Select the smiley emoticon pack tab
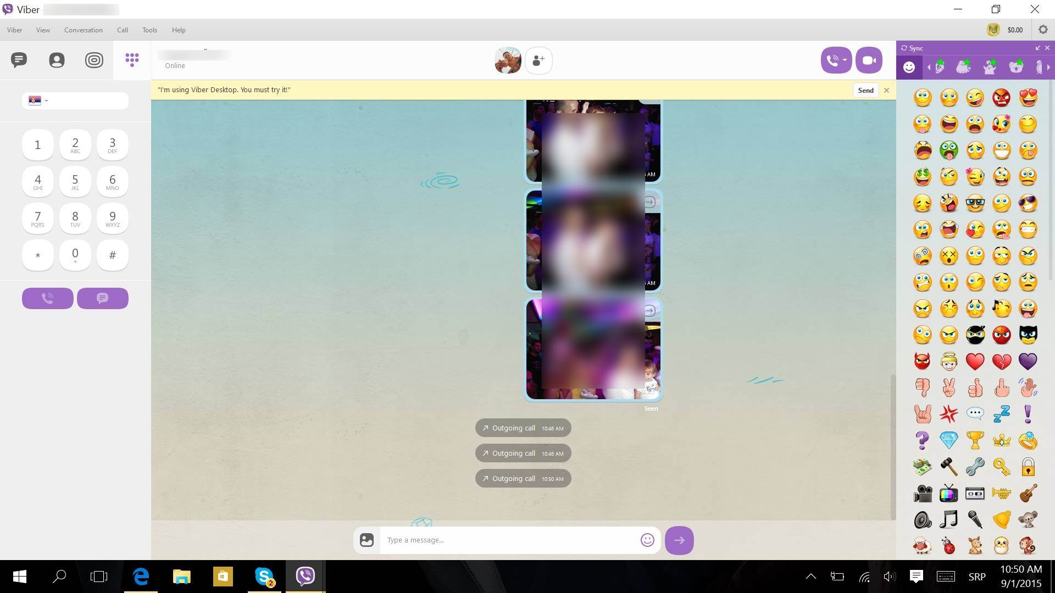This screenshot has height=593, width=1055. point(909,67)
